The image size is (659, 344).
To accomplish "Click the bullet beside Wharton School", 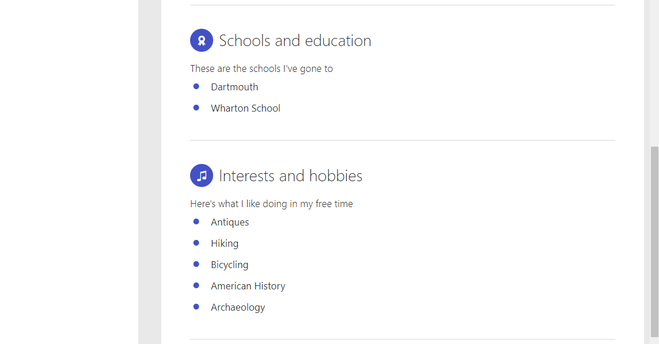I will click(x=196, y=108).
